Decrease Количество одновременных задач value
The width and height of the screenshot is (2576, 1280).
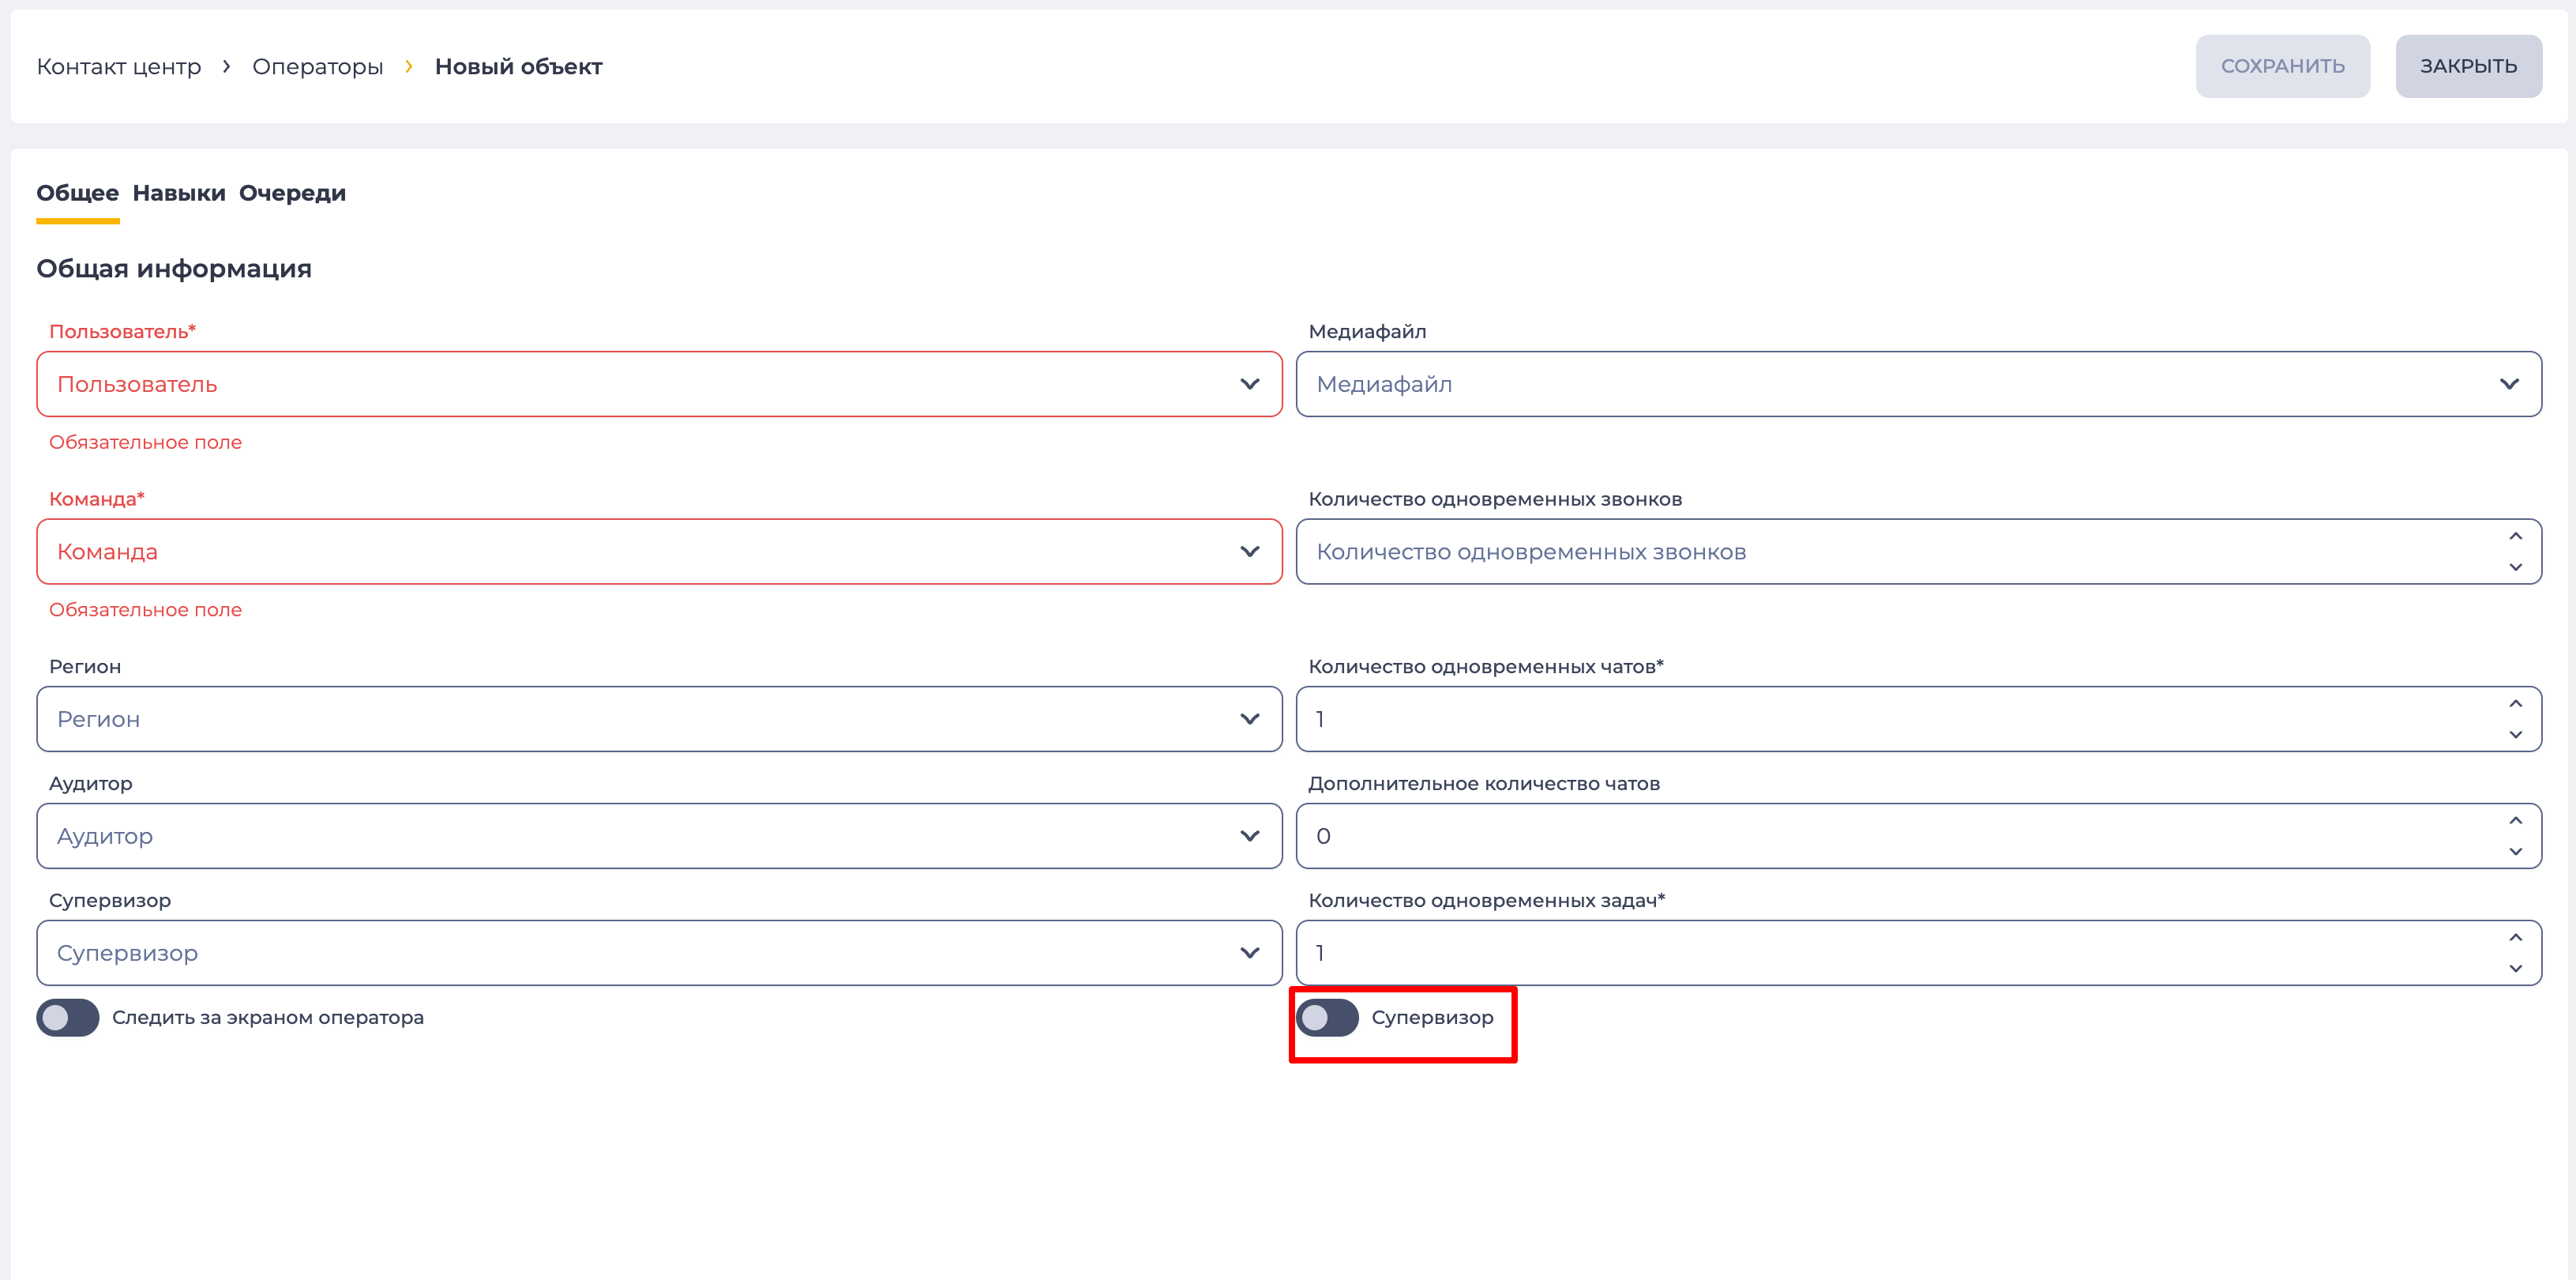click(x=2515, y=969)
